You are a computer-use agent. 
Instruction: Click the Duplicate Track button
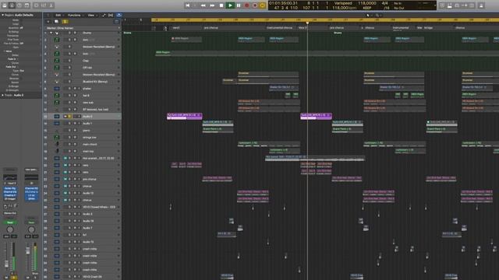click(56, 22)
